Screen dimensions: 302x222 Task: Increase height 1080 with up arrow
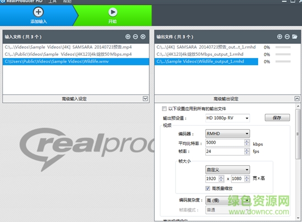tap(247, 177)
